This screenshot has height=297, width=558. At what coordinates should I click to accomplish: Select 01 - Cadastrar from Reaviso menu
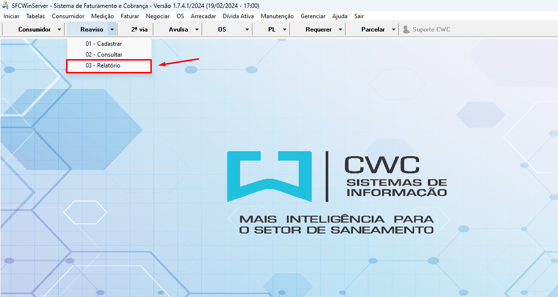tap(104, 44)
